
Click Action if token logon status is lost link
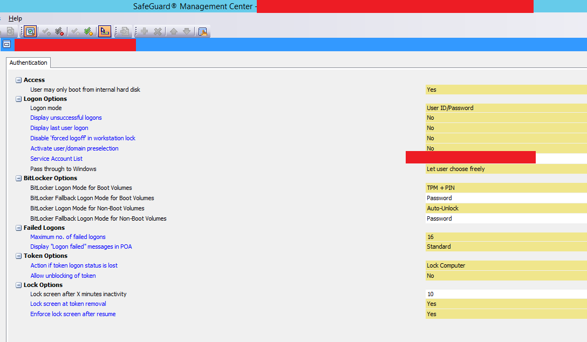coord(74,265)
